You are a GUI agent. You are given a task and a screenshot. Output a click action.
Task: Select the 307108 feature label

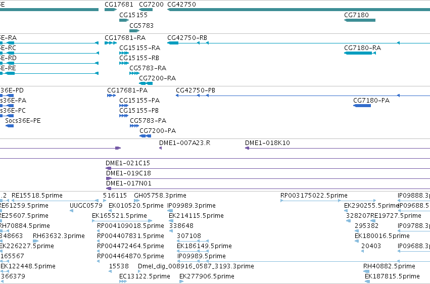(x=189, y=236)
